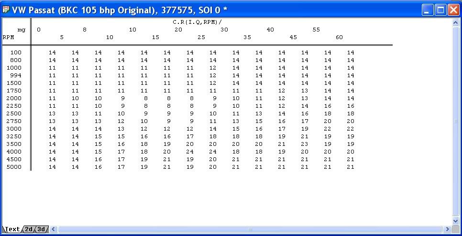462x236 pixels.
Task: Switch to the 2d view tab
Action: pyautogui.click(x=29, y=229)
